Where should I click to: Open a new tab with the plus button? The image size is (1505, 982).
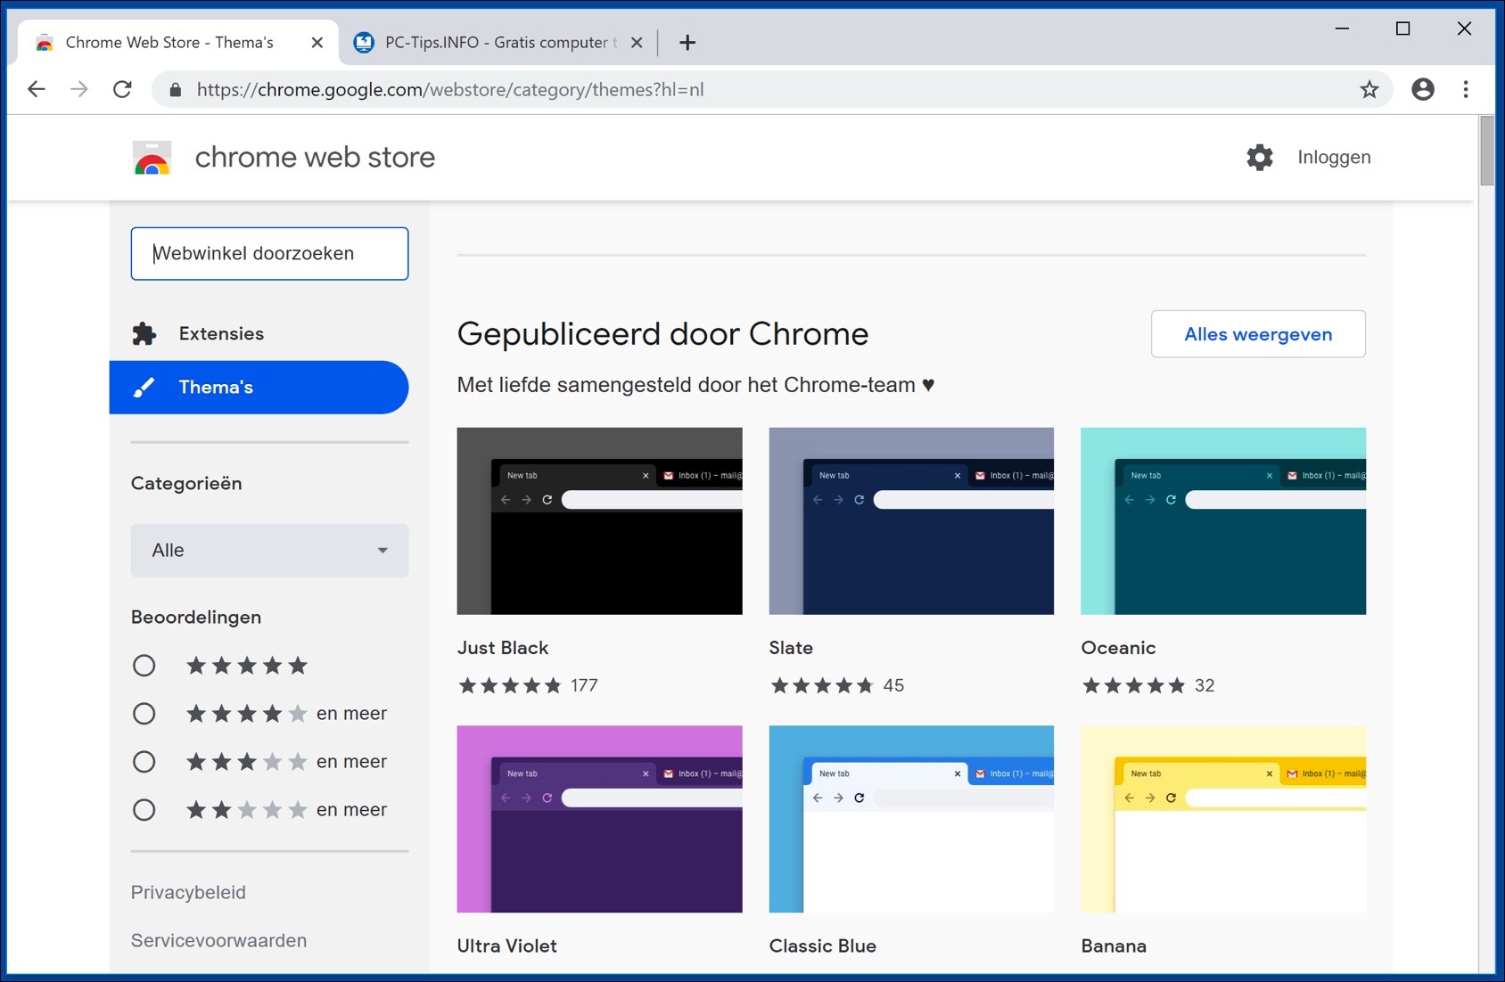tap(687, 42)
